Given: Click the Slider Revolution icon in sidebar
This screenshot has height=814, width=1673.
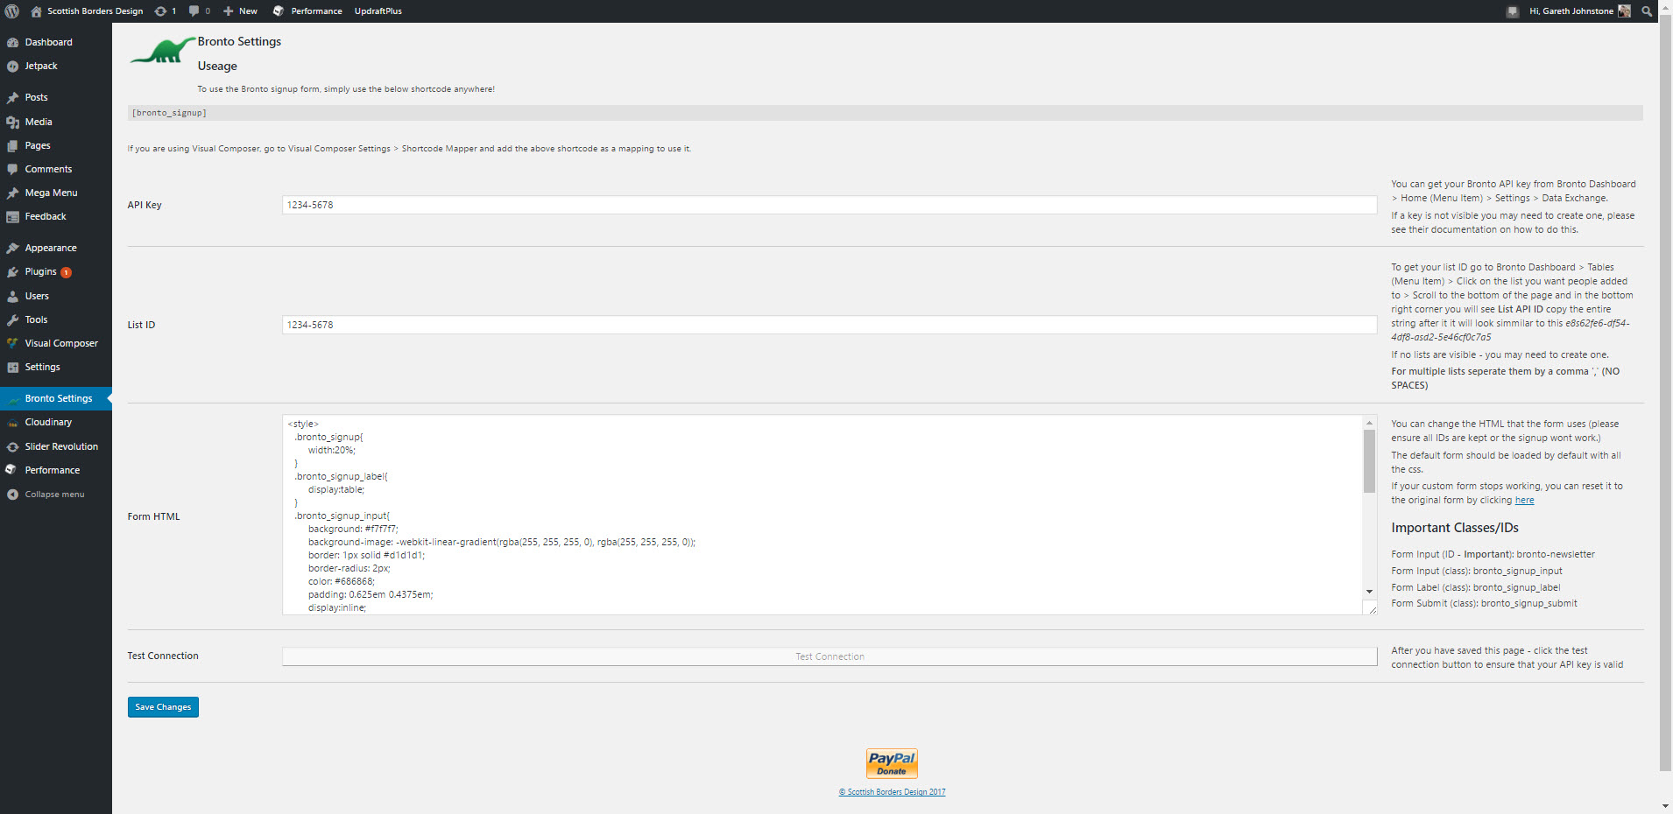Looking at the screenshot, I should click(12, 447).
